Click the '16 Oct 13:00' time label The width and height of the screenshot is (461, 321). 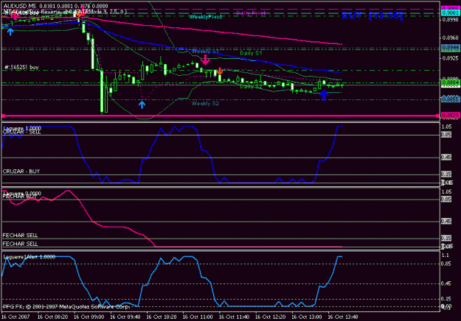pos(307,317)
